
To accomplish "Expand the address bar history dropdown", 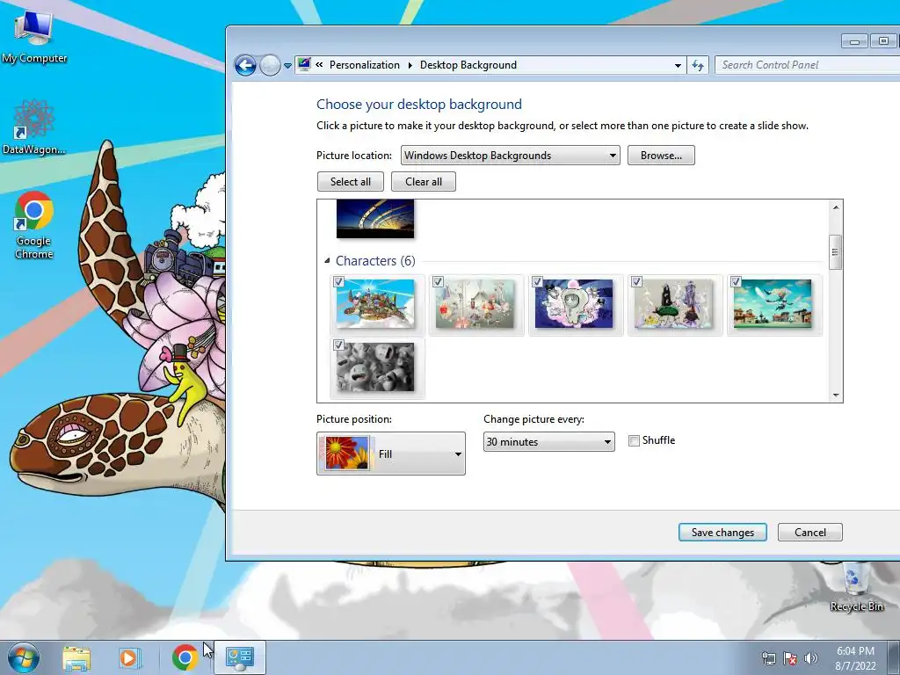I will coord(678,65).
